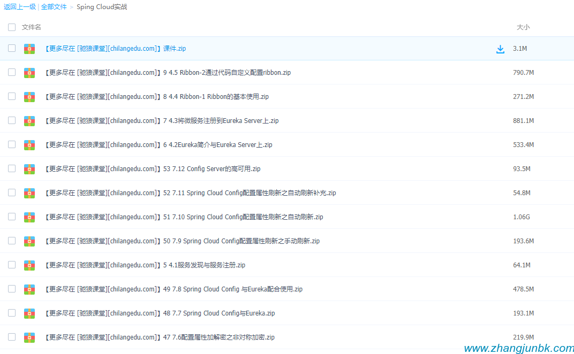The image size is (574, 354).
Task: Click the Sping Cloud实战 breadcrumb text
Action: 102,7
